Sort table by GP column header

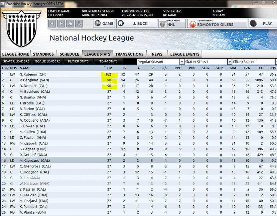click(x=109, y=68)
